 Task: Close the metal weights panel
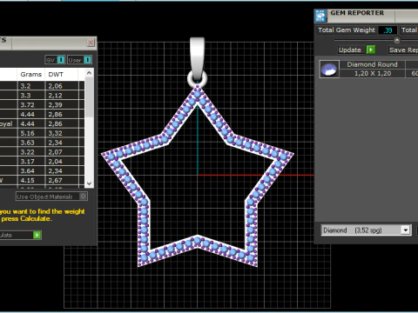pyautogui.click(x=91, y=43)
